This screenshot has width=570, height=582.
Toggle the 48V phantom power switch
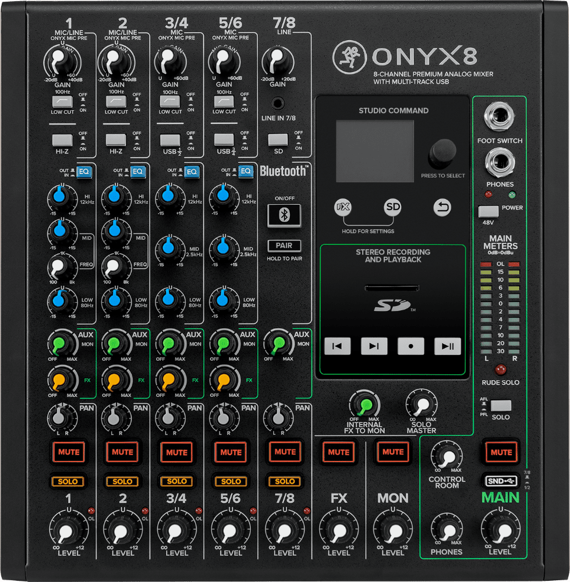[488, 212]
